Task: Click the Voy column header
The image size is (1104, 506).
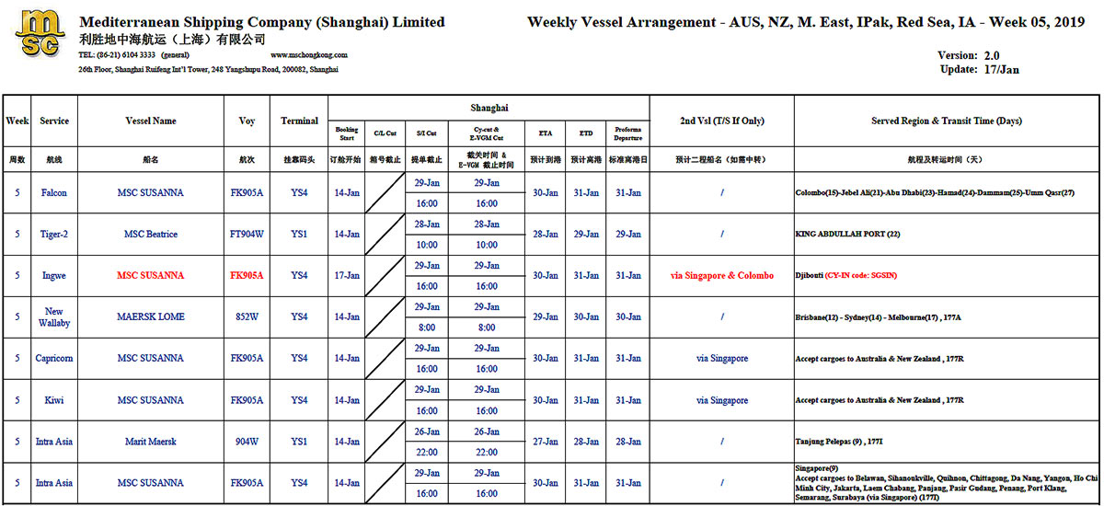Action: point(247,121)
